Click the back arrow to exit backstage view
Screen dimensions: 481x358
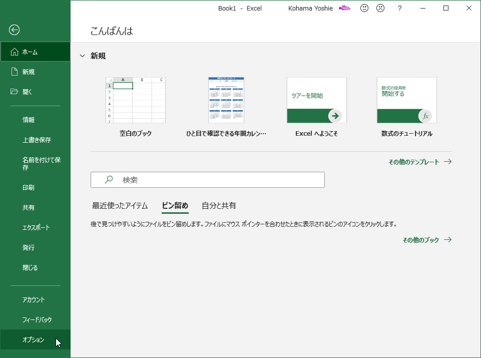pos(14,30)
